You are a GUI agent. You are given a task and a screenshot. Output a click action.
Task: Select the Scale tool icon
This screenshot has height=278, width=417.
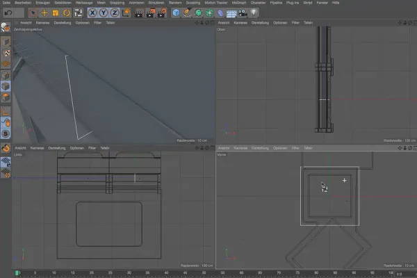point(56,13)
